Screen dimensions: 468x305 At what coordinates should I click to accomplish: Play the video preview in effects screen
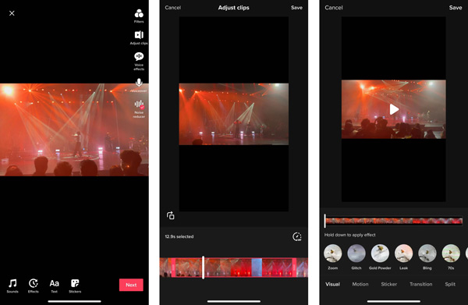pyautogui.click(x=394, y=109)
